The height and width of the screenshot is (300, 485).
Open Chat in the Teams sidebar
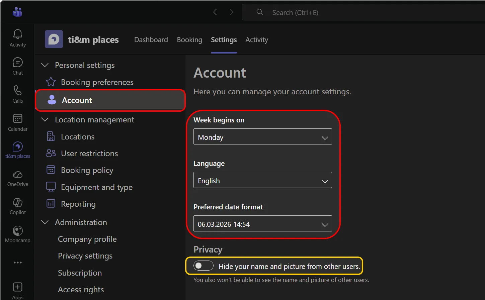click(17, 66)
